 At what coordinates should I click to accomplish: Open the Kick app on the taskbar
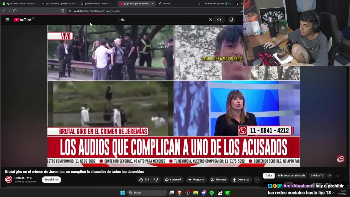[227, 193]
